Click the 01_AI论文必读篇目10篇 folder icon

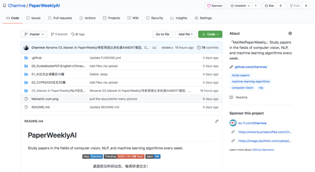[26, 74]
